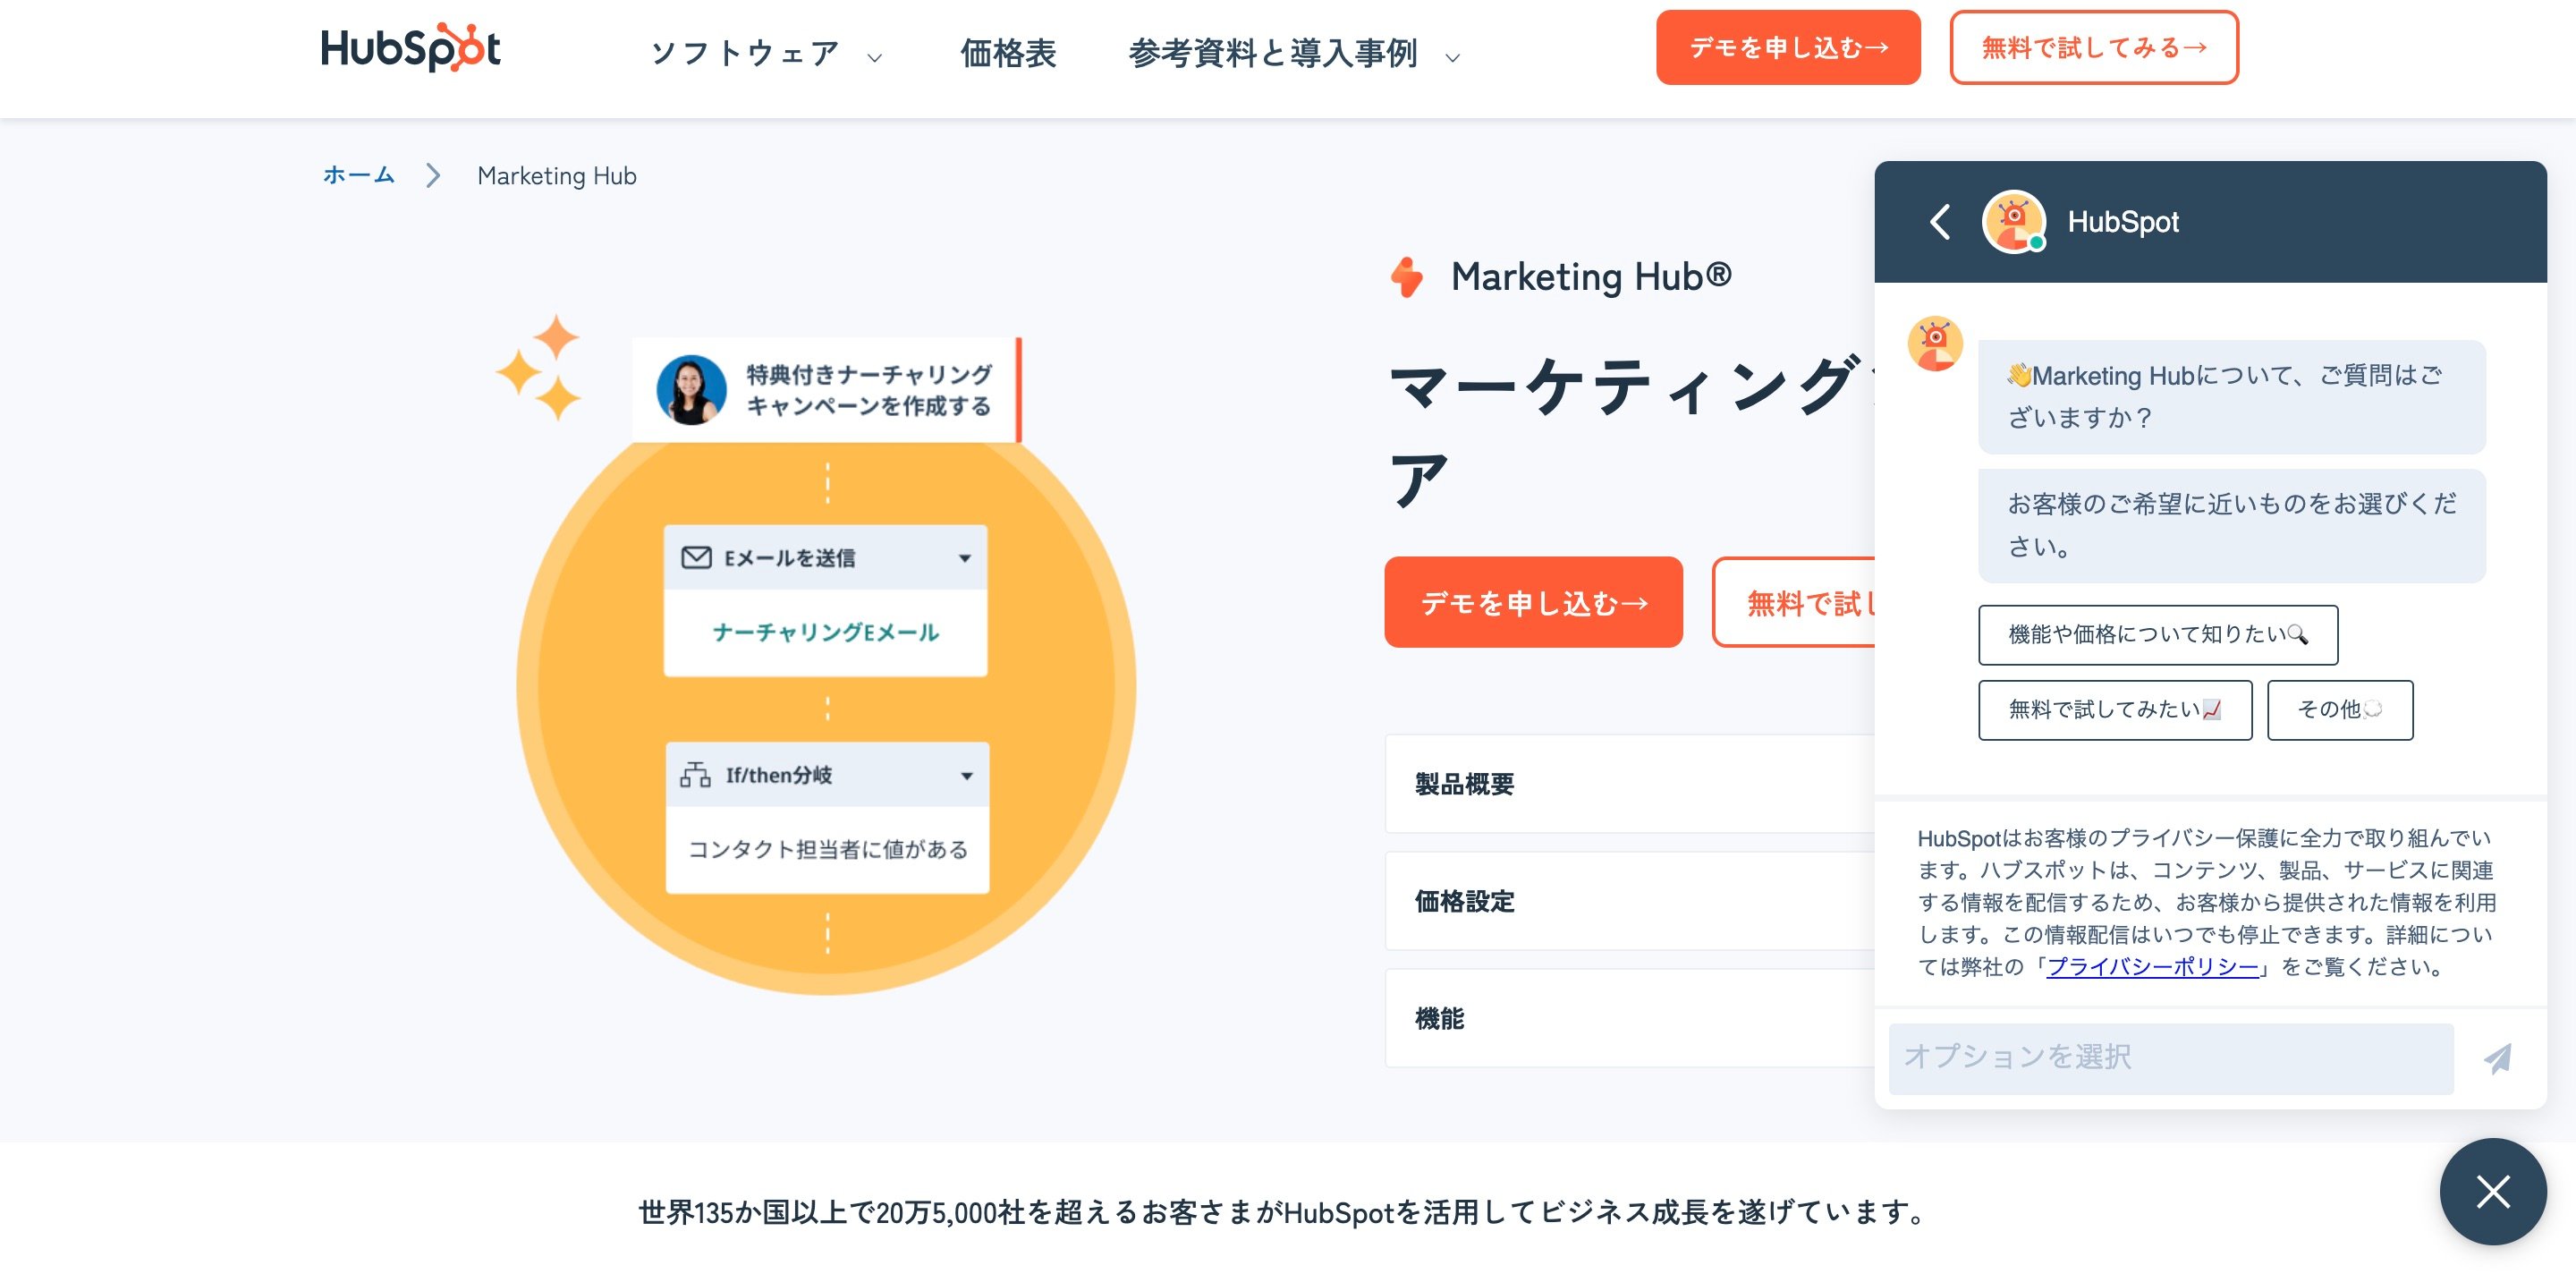Select the 製品概要 section tab
The height and width of the screenshot is (1274, 2576).
tap(1630, 784)
